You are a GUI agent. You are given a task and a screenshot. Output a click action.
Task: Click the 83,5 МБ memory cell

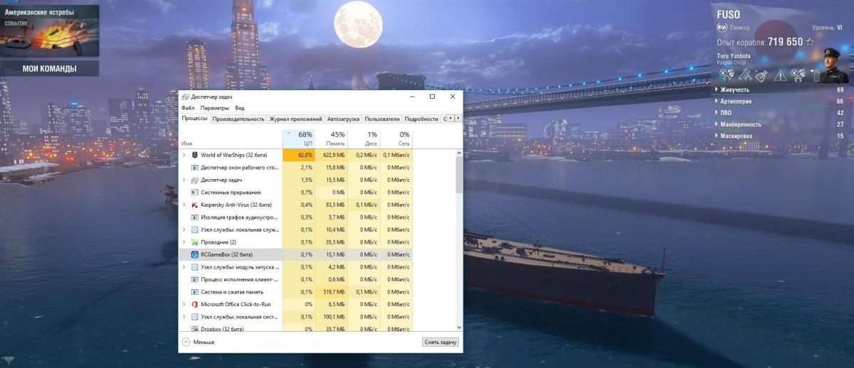[331, 205]
